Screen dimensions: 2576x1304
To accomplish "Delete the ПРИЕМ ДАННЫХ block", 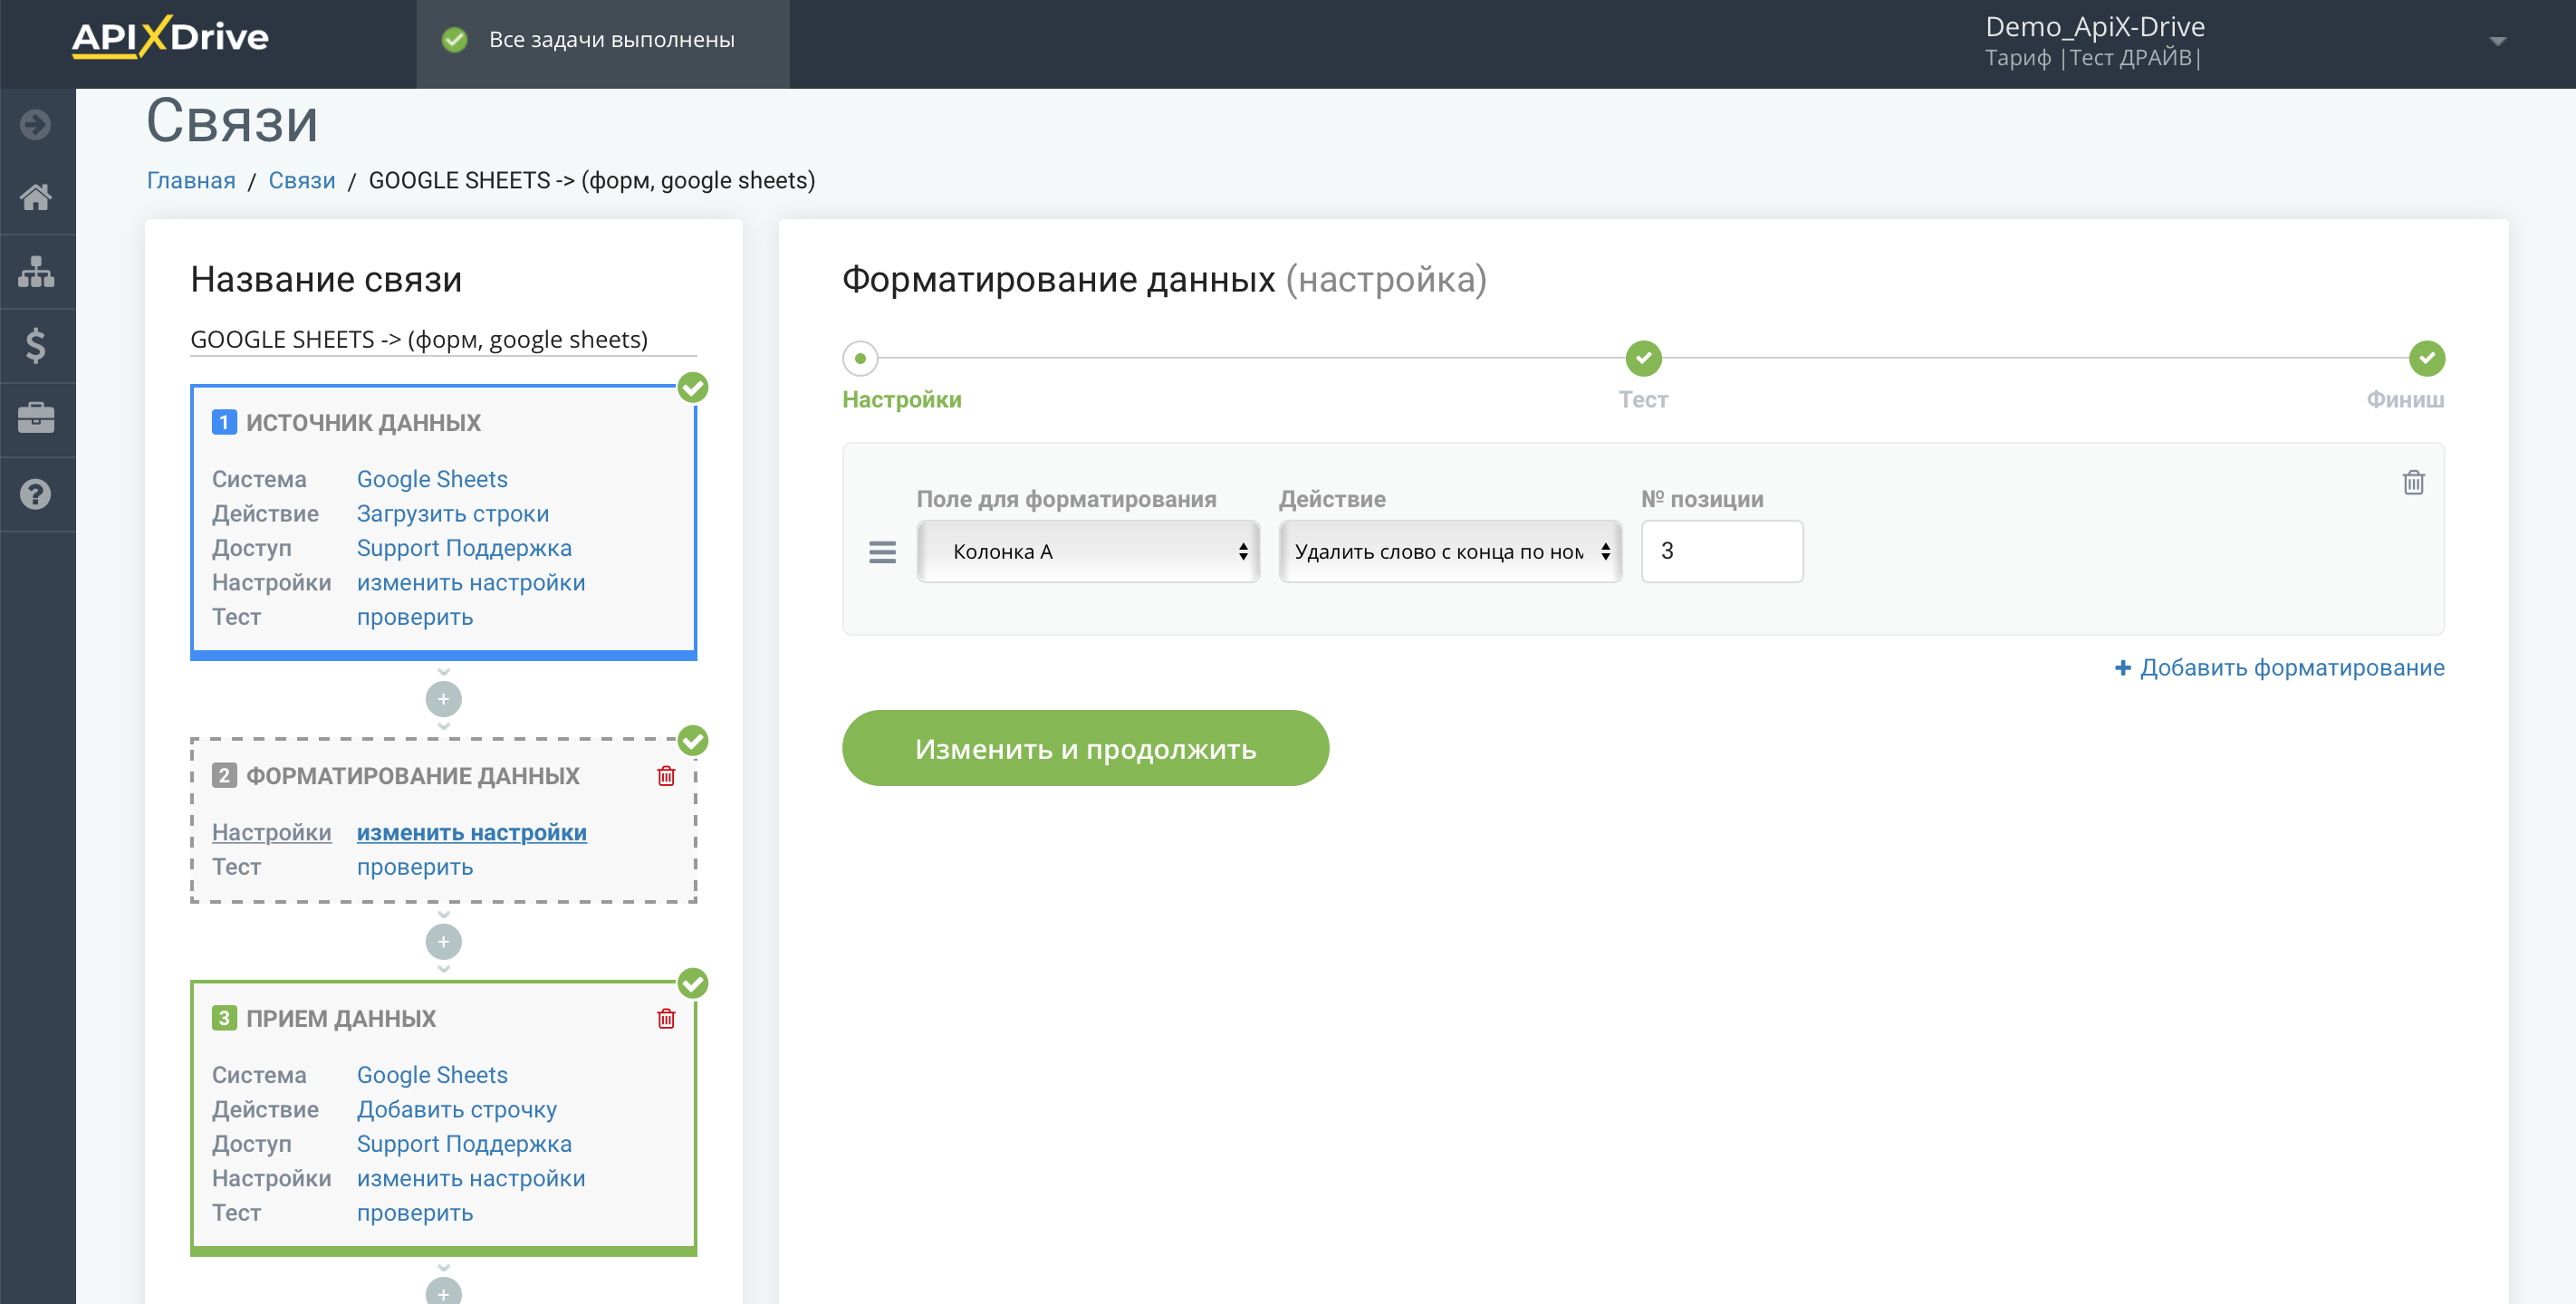I will (666, 1018).
